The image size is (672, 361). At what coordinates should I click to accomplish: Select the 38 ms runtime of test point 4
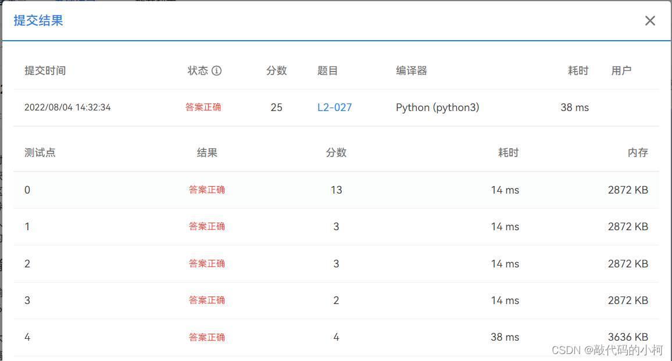pos(503,337)
